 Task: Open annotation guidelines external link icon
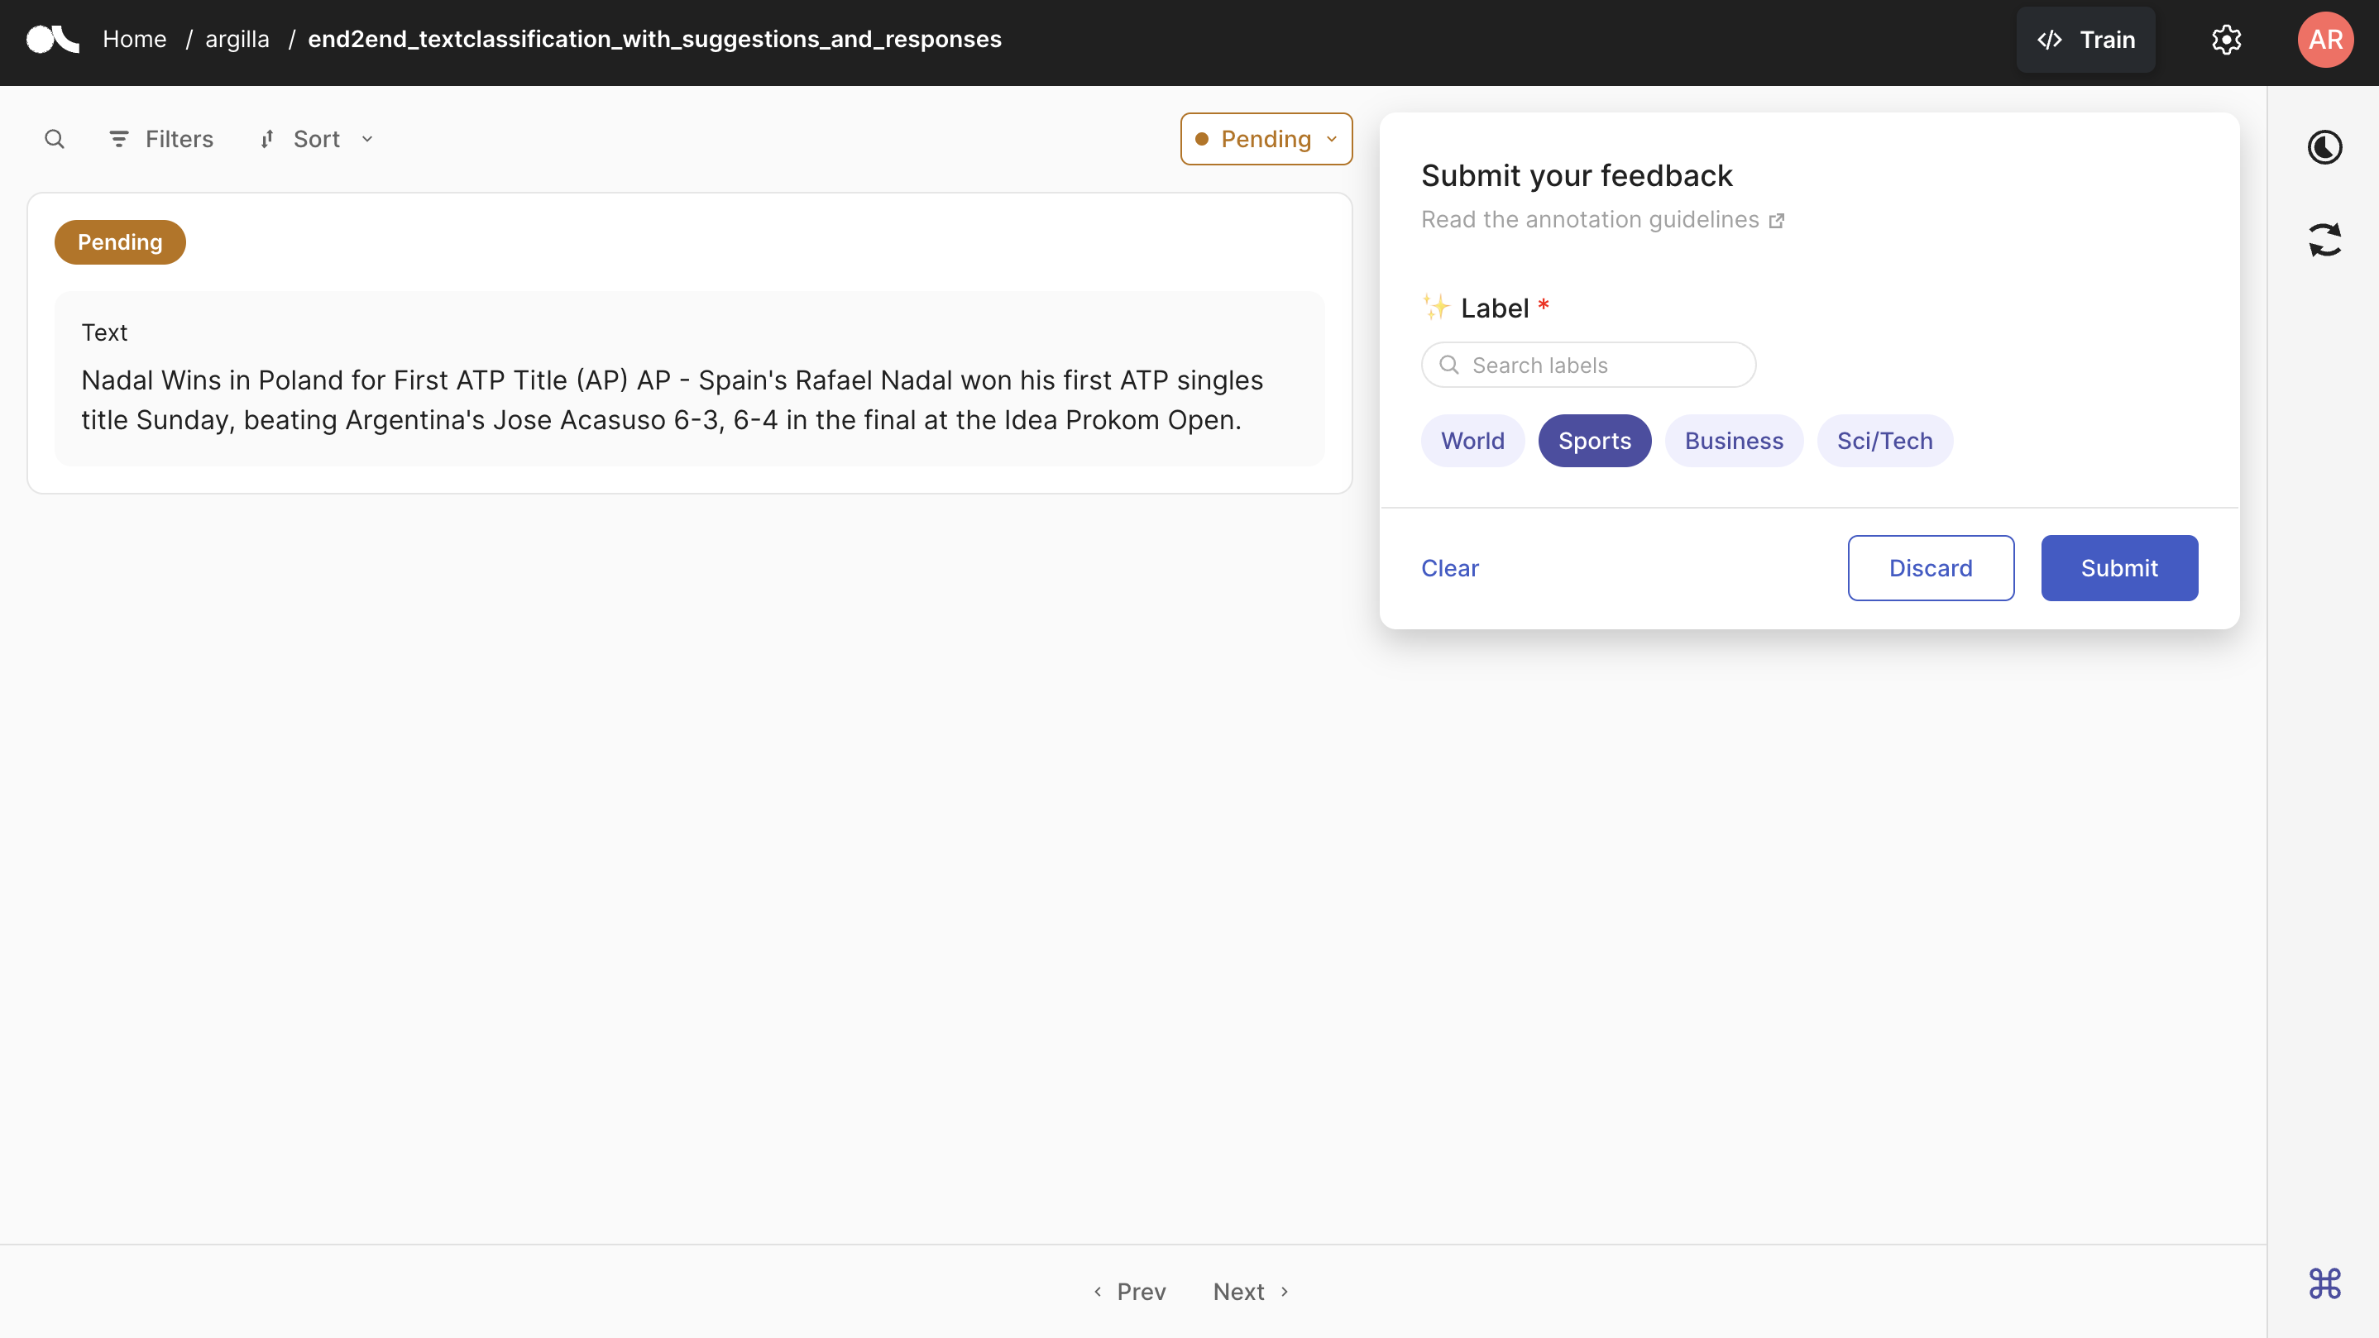click(1776, 221)
